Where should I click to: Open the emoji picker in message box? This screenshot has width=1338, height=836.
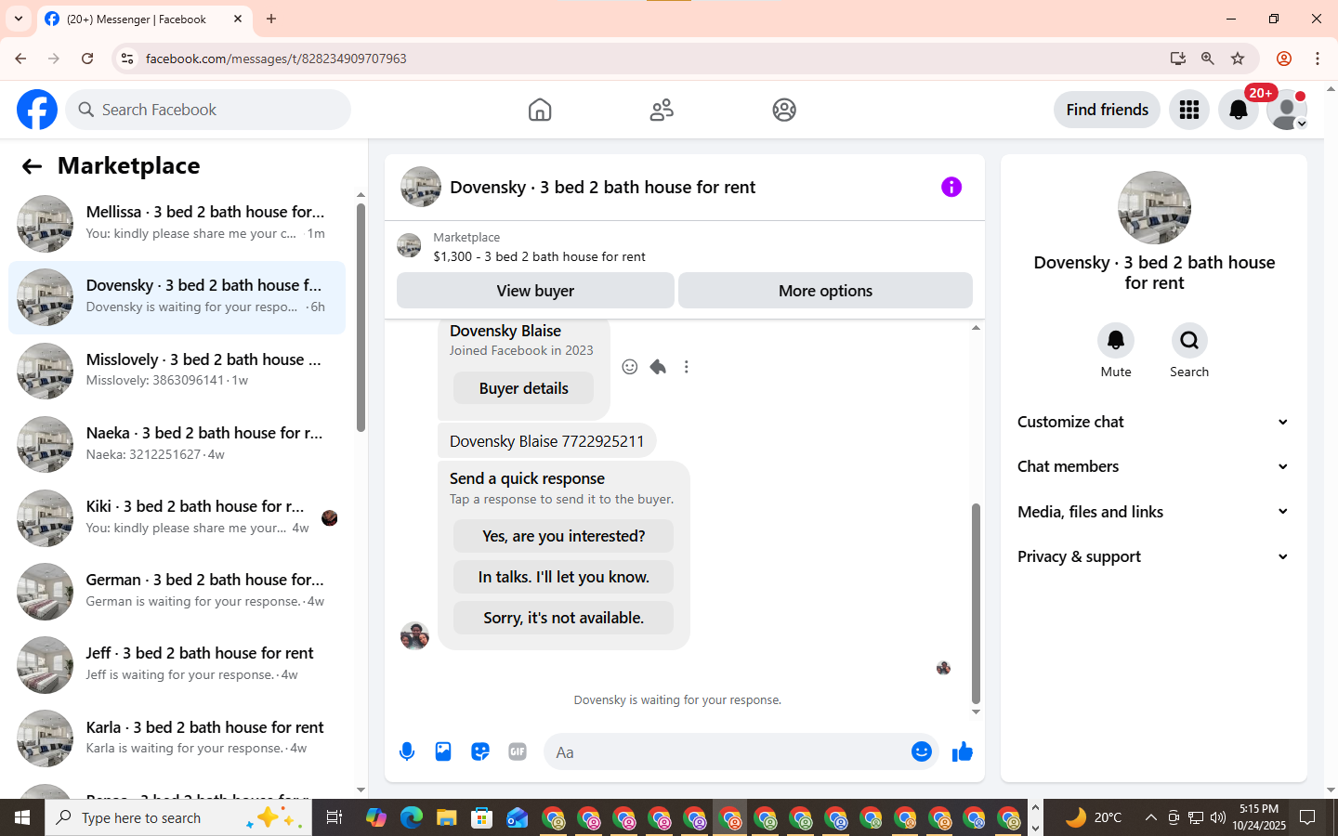click(922, 751)
